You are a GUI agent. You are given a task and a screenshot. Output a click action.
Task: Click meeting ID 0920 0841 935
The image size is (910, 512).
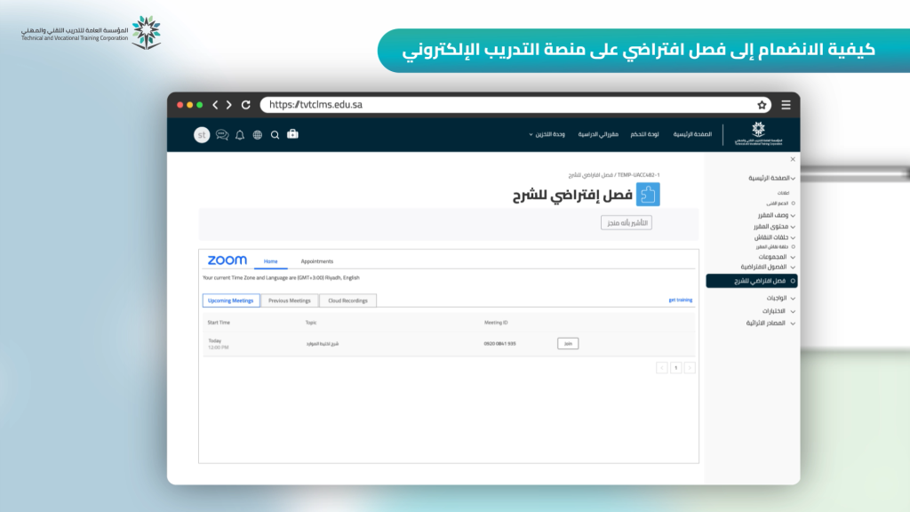[x=499, y=344]
